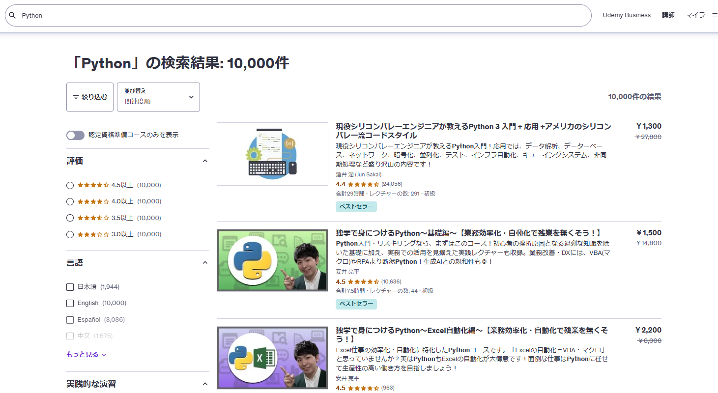The image size is (718, 393).
Task: Click the search magnifier icon
Action: 13,16
